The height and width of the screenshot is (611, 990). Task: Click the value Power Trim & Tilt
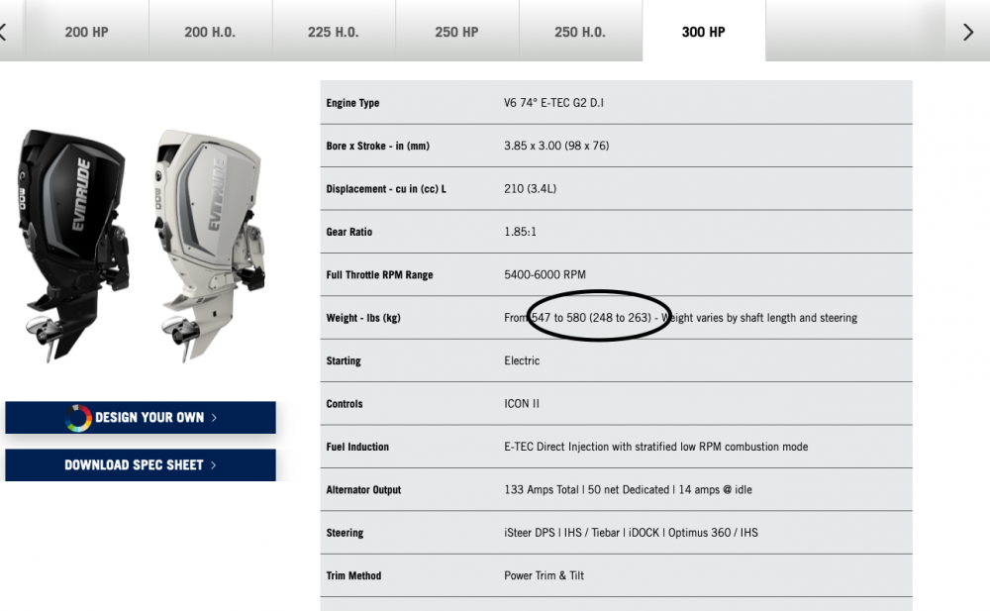544,575
